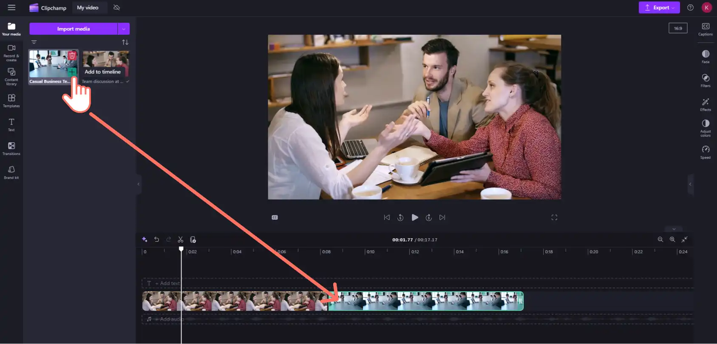This screenshot has height=344, width=717.
Task: Click the clipboard icon beside scissors
Action: 193,240
